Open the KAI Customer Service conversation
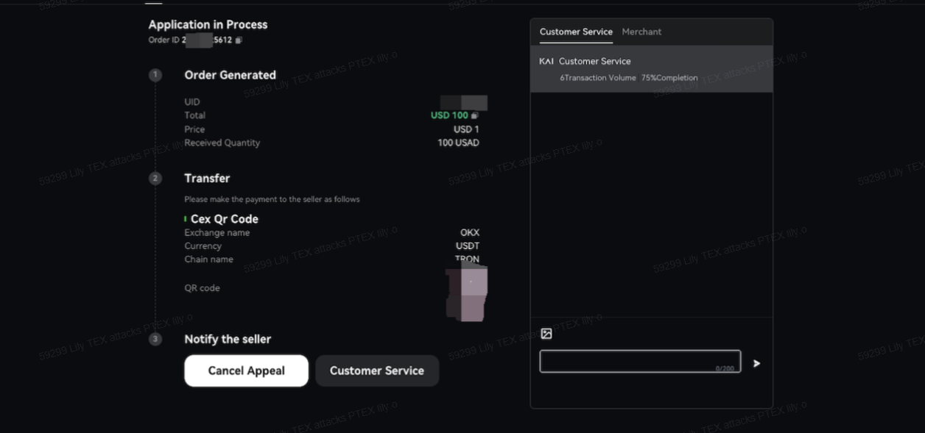This screenshot has width=925, height=433. [652, 68]
